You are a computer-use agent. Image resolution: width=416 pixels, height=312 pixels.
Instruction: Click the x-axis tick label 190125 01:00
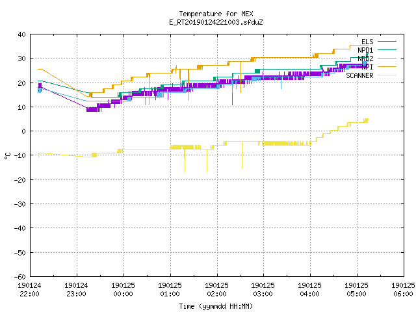click(x=170, y=290)
